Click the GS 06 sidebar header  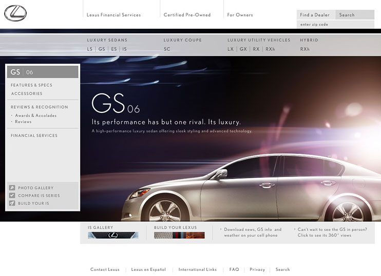pos(43,72)
